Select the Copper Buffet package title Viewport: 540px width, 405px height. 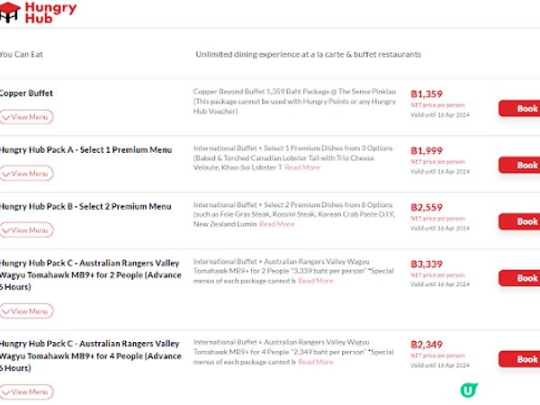(x=27, y=94)
